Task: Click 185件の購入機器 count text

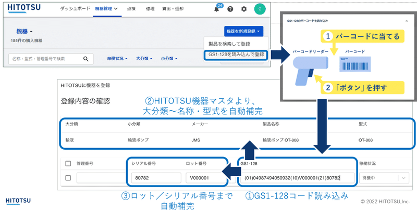Action: click(x=27, y=41)
